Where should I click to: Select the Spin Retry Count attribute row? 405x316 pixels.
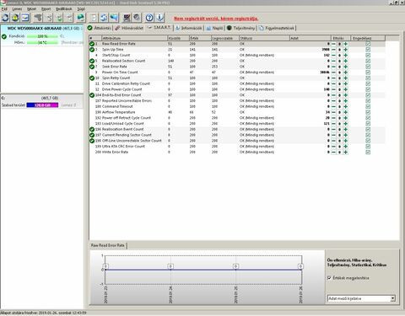point(237,78)
